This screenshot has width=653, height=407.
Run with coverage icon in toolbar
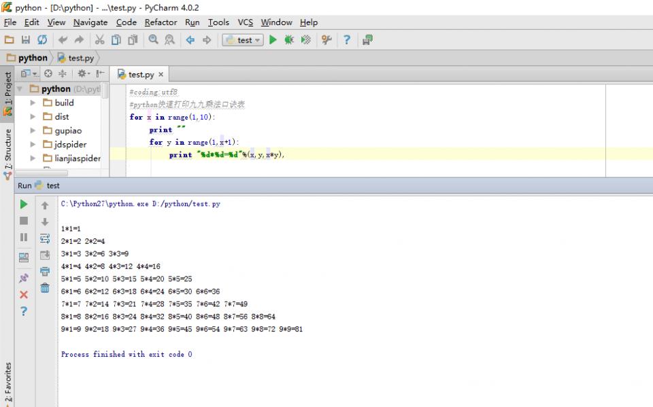[x=306, y=40]
